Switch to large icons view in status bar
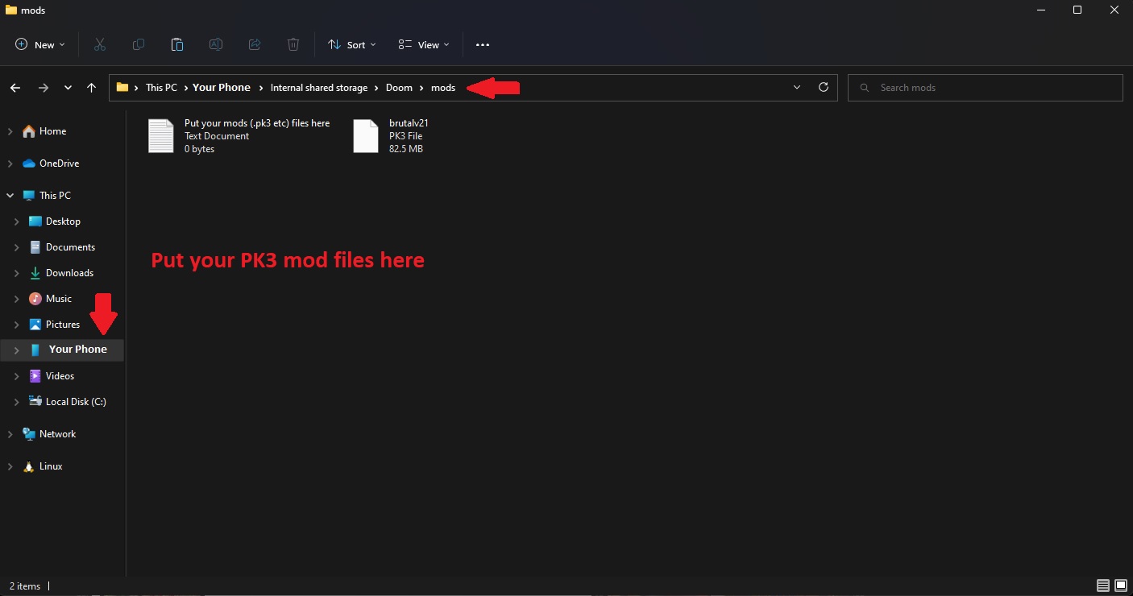This screenshot has width=1133, height=596. point(1121,586)
